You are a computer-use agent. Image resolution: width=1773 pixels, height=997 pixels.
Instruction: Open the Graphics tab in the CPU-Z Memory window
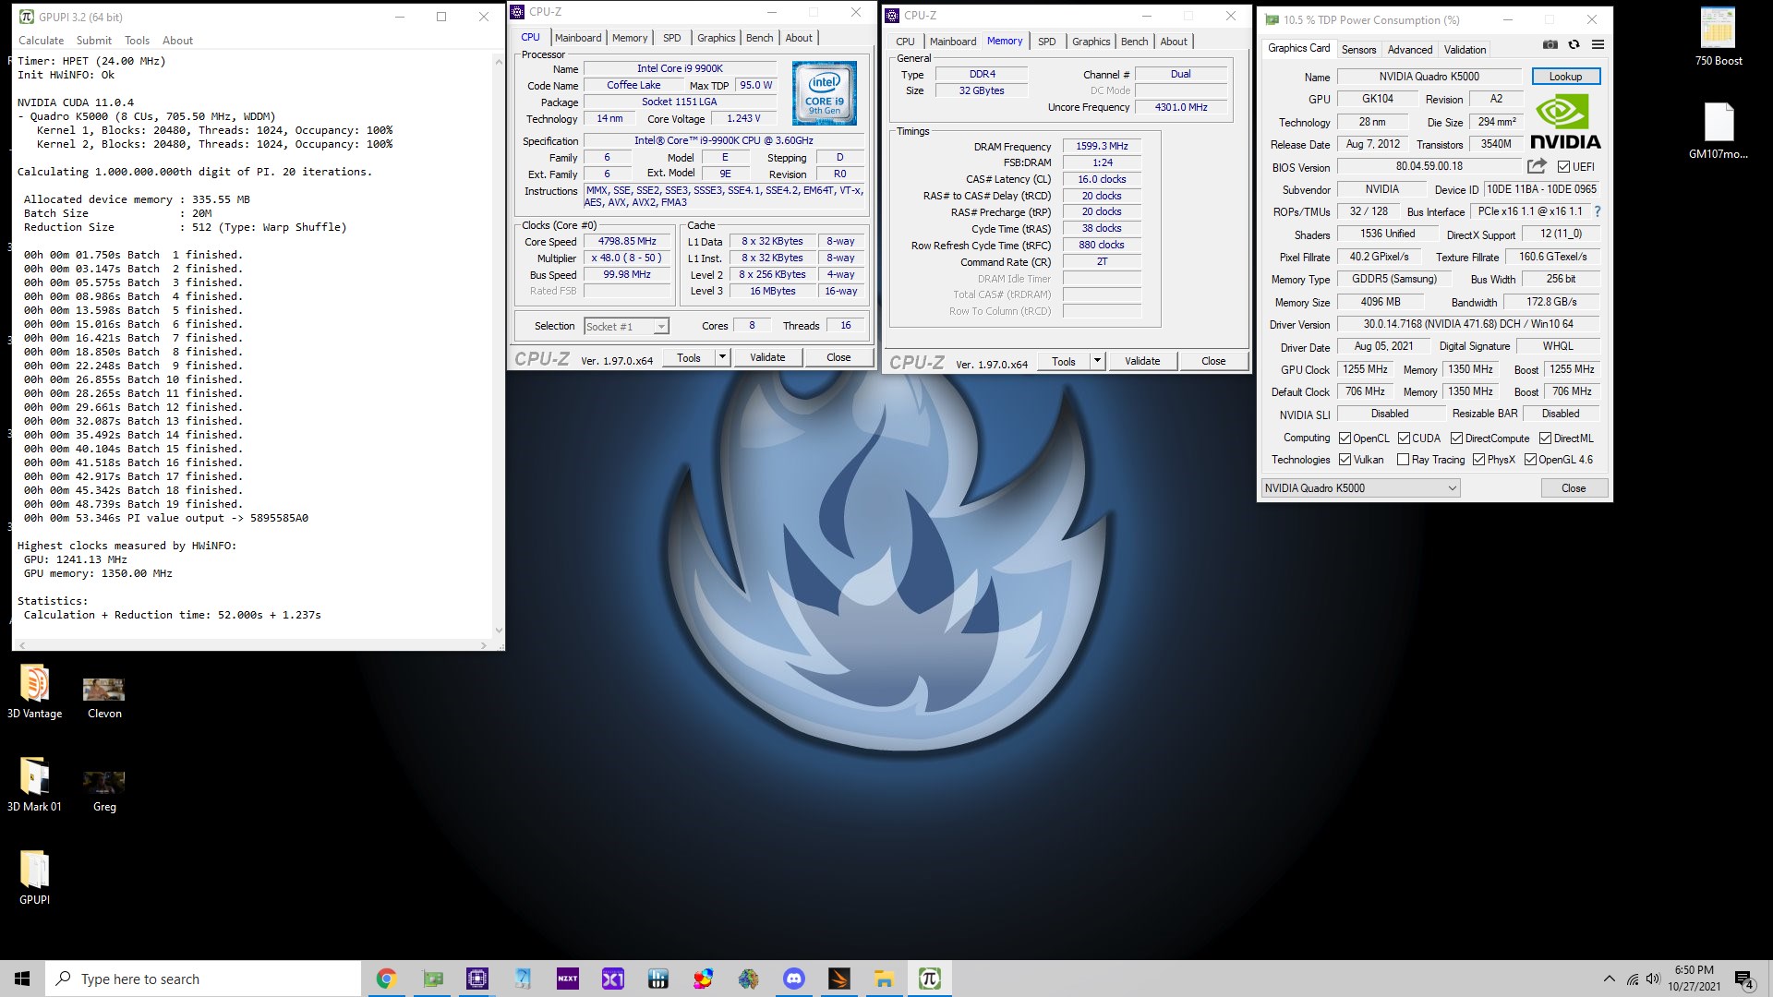pos(1091,42)
